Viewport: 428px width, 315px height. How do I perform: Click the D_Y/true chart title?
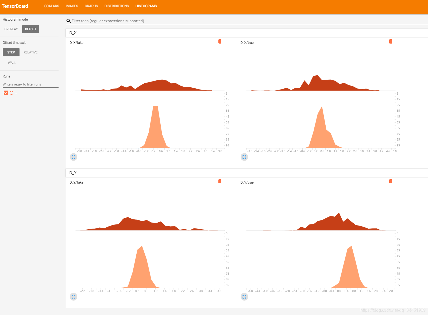coord(247,182)
